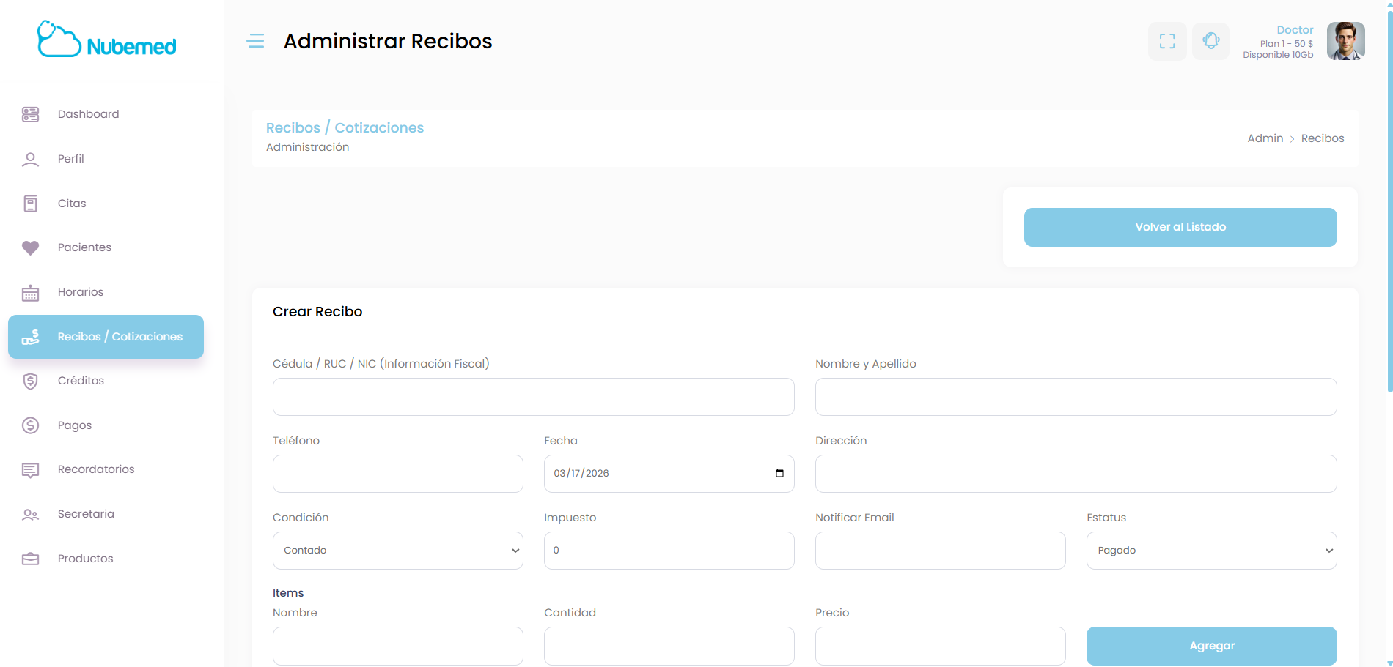Open the Citas menu item
This screenshot has width=1393, height=667.
pos(72,204)
